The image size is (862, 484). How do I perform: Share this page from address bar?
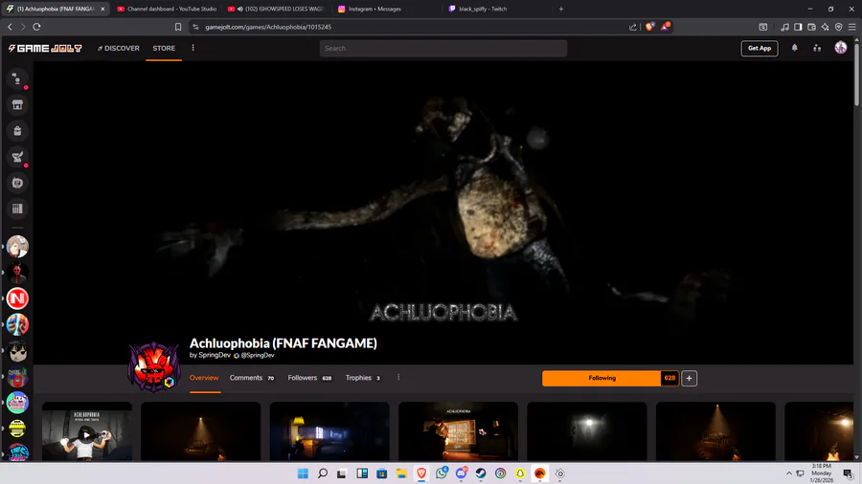point(633,27)
